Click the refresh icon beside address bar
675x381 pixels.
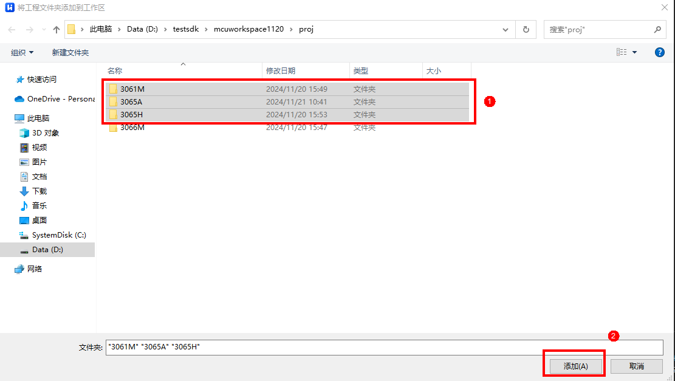(x=526, y=30)
